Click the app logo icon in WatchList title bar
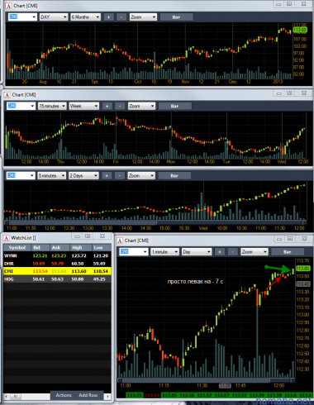Image resolution: width=314 pixels, height=405 pixels. (6, 238)
